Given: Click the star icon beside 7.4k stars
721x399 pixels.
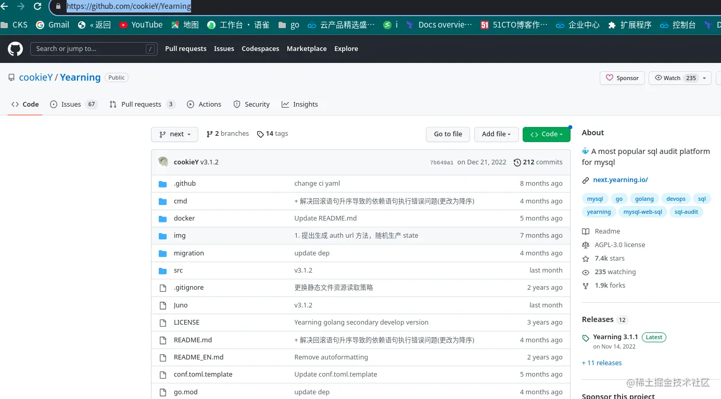Looking at the screenshot, I should coord(586,259).
